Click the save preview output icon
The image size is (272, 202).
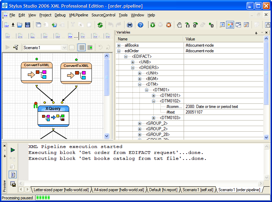(13, 184)
